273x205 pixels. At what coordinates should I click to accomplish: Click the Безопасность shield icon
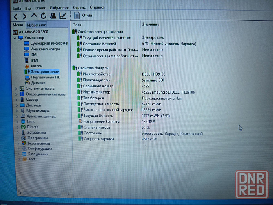(24, 143)
